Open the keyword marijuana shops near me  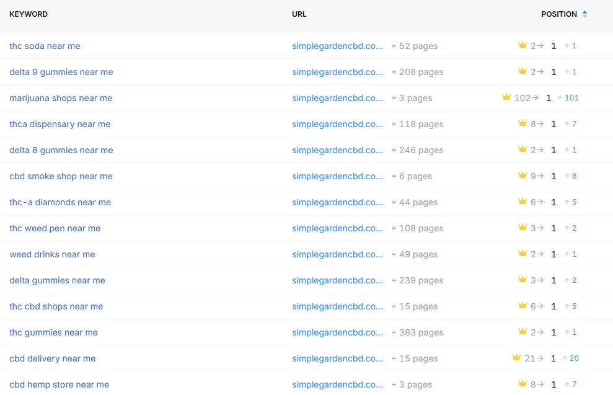tap(61, 98)
